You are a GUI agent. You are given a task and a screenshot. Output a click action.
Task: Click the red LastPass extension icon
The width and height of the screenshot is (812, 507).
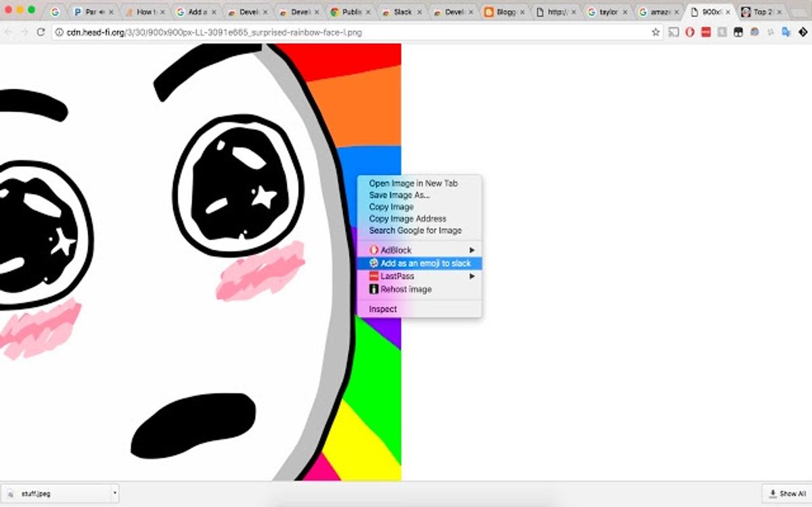pyautogui.click(x=706, y=32)
